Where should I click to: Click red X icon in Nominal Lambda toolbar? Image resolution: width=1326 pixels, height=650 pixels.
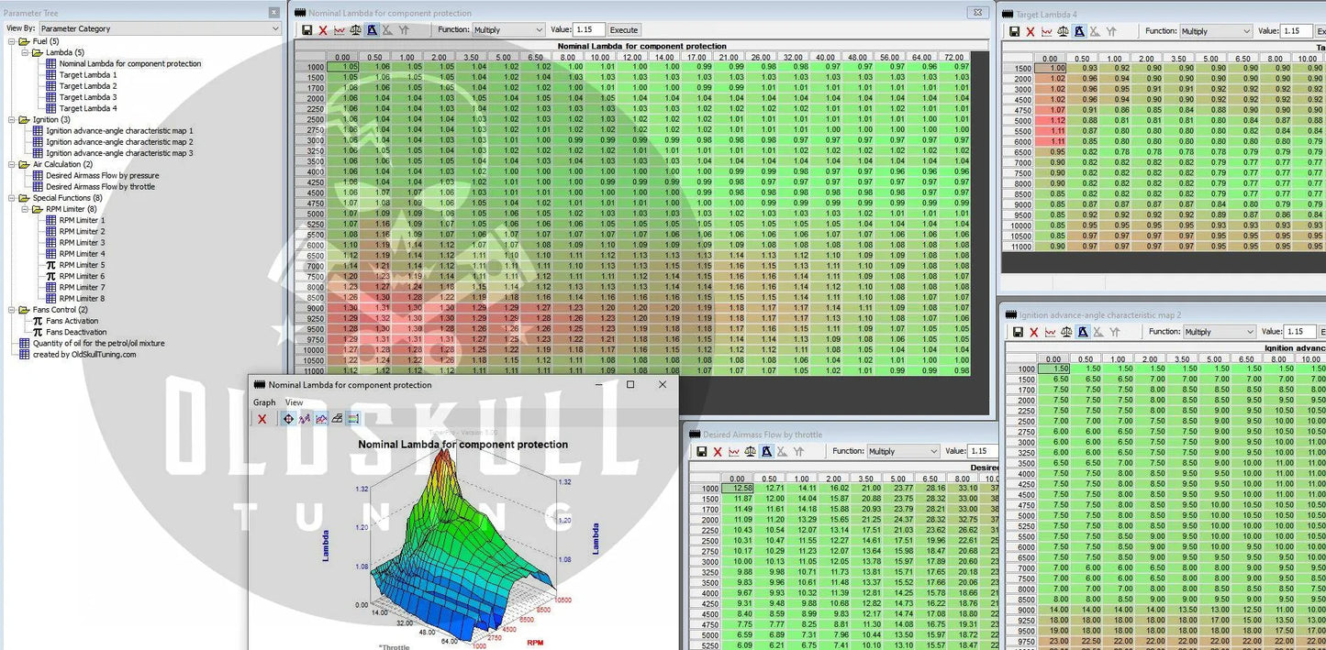pos(323,29)
